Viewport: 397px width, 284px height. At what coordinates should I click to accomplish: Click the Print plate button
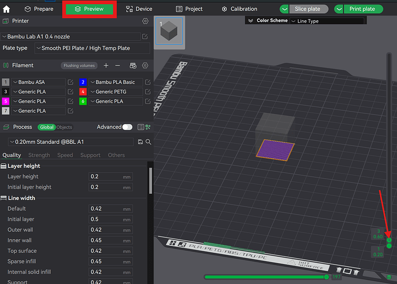[x=363, y=9]
